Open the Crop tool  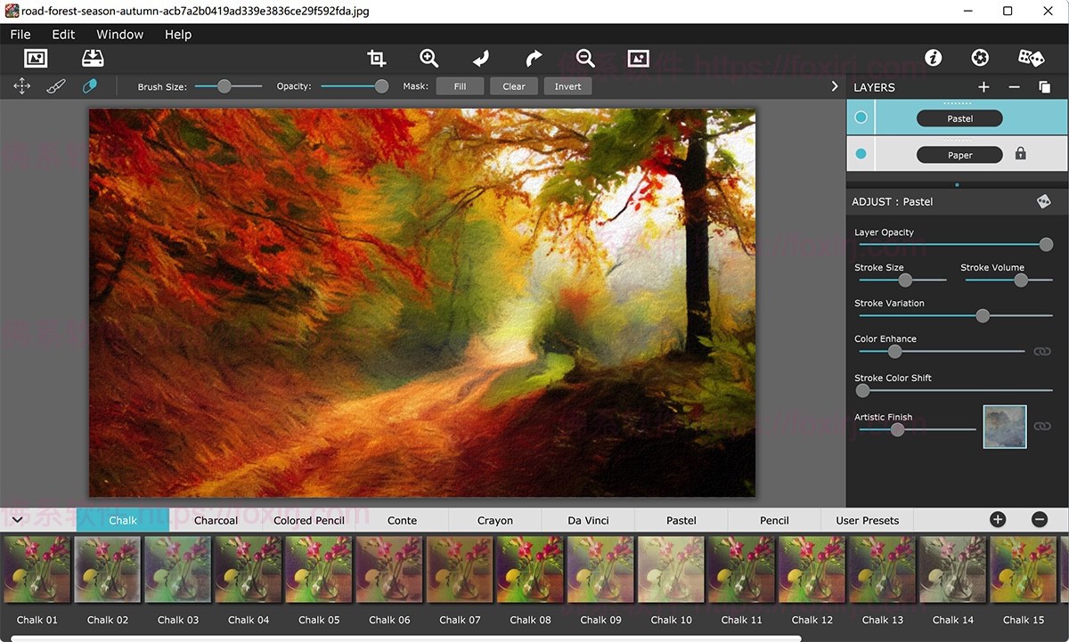pos(376,56)
